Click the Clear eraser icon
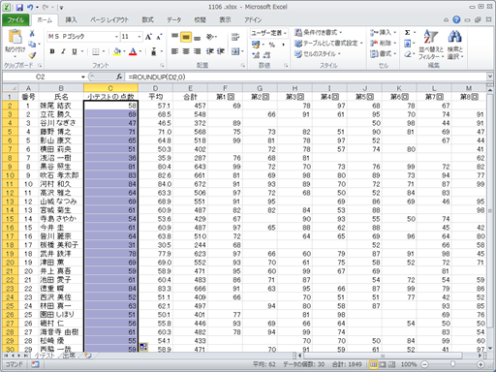The width and height of the screenshot is (496, 372). (408, 54)
